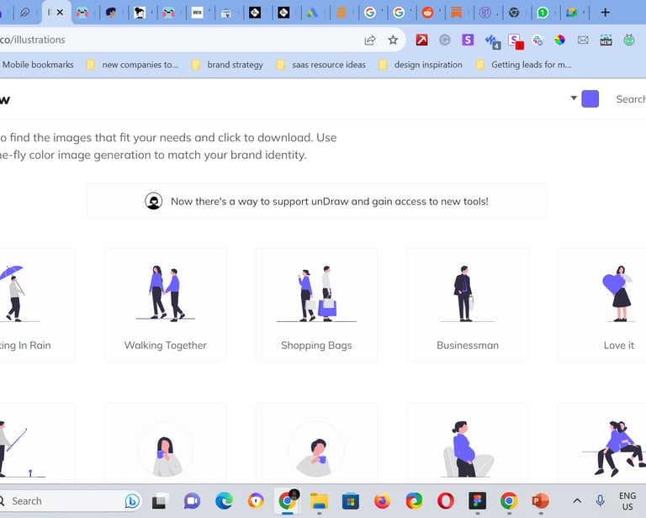Image resolution: width=646 pixels, height=518 pixels.
Task: Open the purple S extension
Action: tap(468, 40)
